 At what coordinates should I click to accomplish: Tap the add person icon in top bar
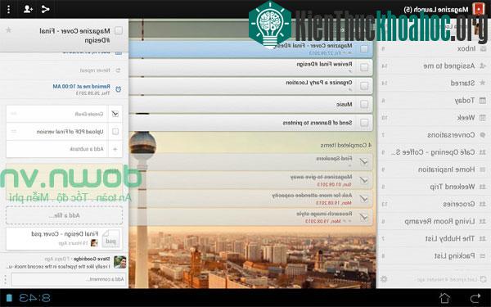[28, 9]
